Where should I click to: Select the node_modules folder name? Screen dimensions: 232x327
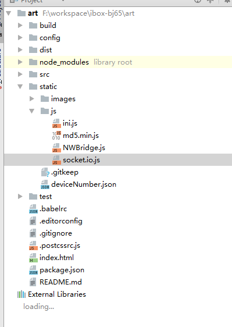pos(64,62)
